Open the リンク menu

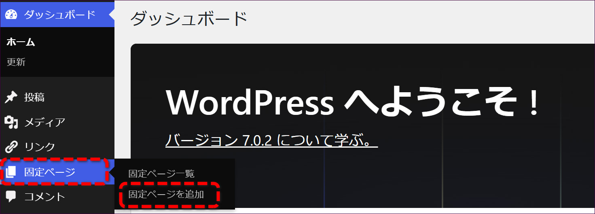57,147
